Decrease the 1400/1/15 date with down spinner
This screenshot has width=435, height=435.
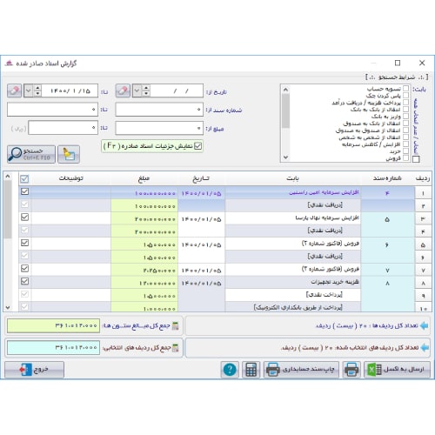click(37, 94)
